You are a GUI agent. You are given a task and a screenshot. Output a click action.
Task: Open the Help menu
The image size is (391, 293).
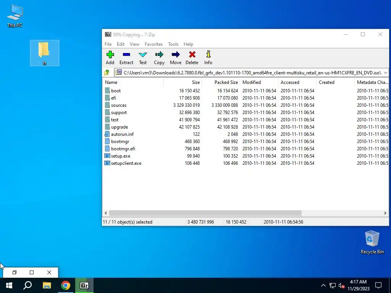(x=188, y=44)
